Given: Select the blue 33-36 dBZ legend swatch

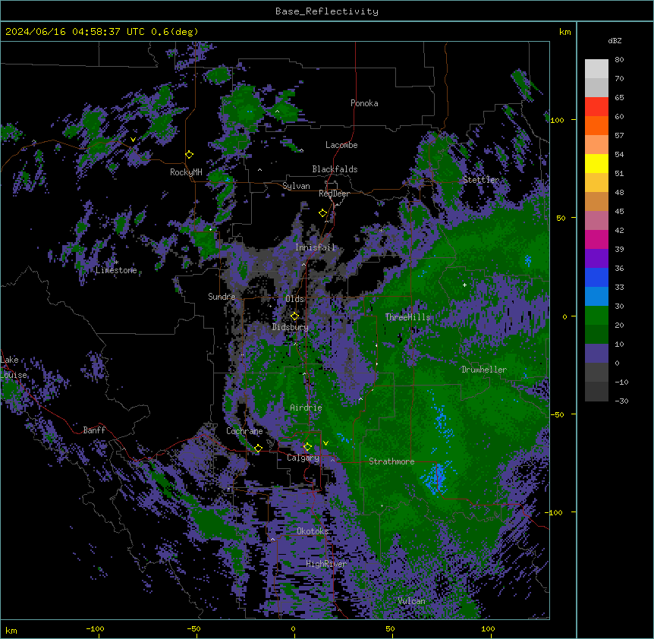Looking at the screenshot, I should coord(596,277).
